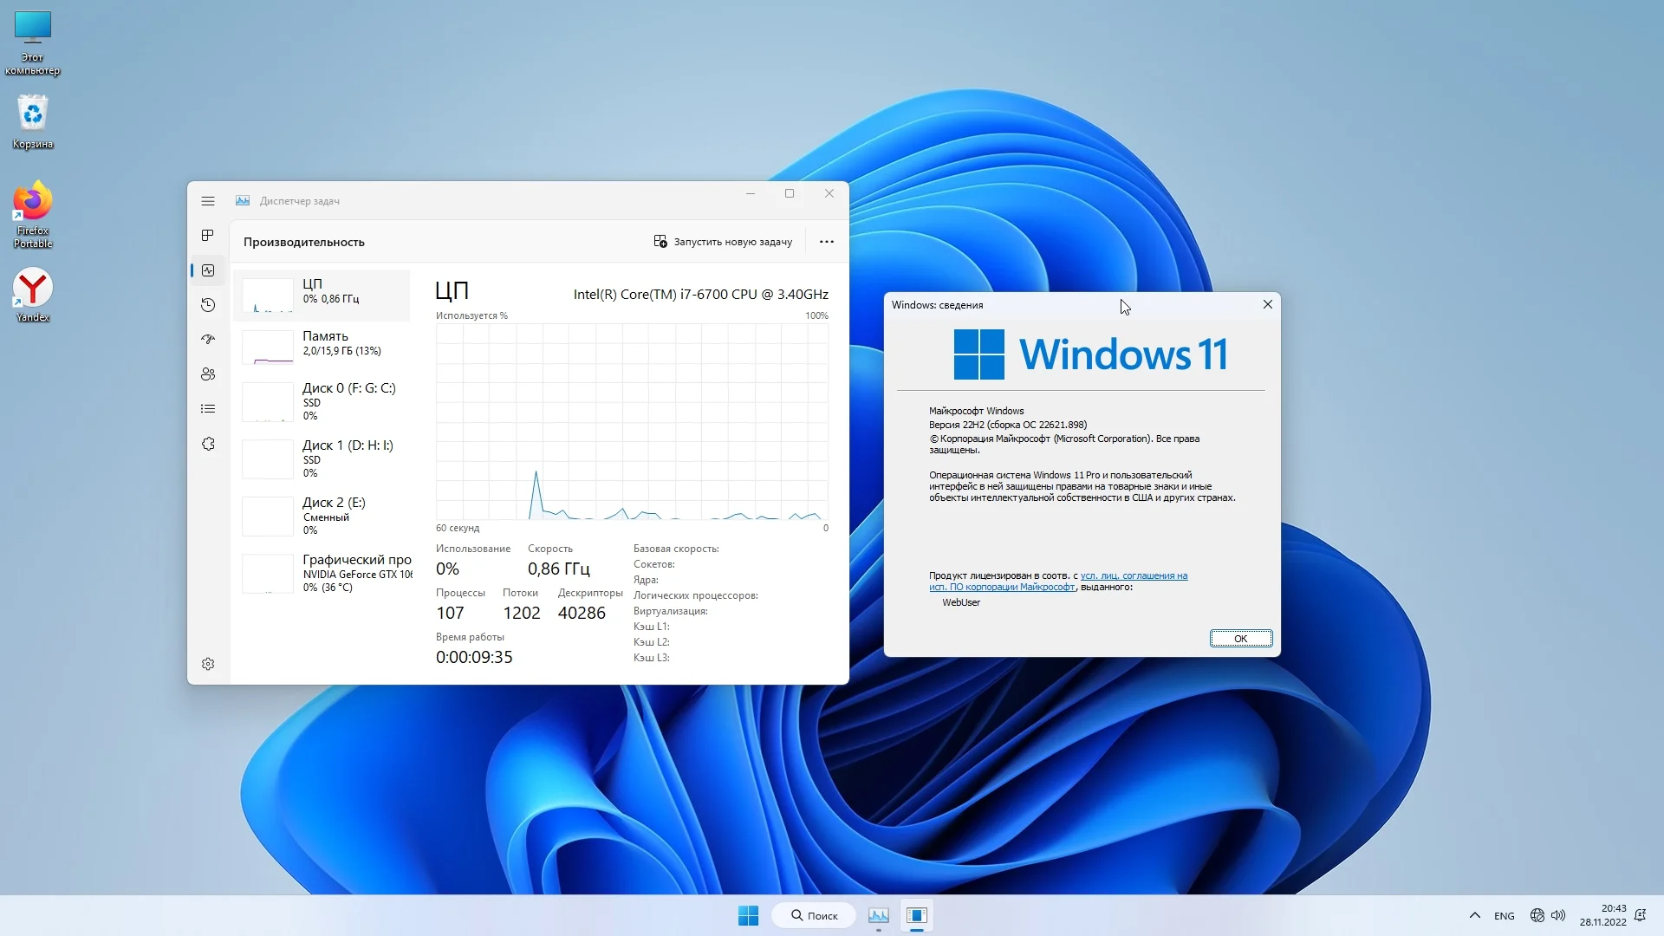Open the Microsoft license terms link

pyautogui.click(x=1134, y=575)
